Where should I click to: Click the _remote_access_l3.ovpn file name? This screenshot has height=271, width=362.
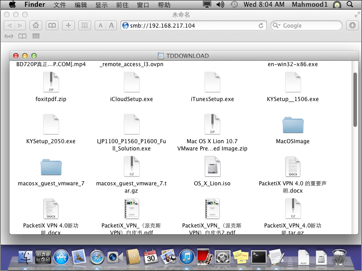(131, 64)
